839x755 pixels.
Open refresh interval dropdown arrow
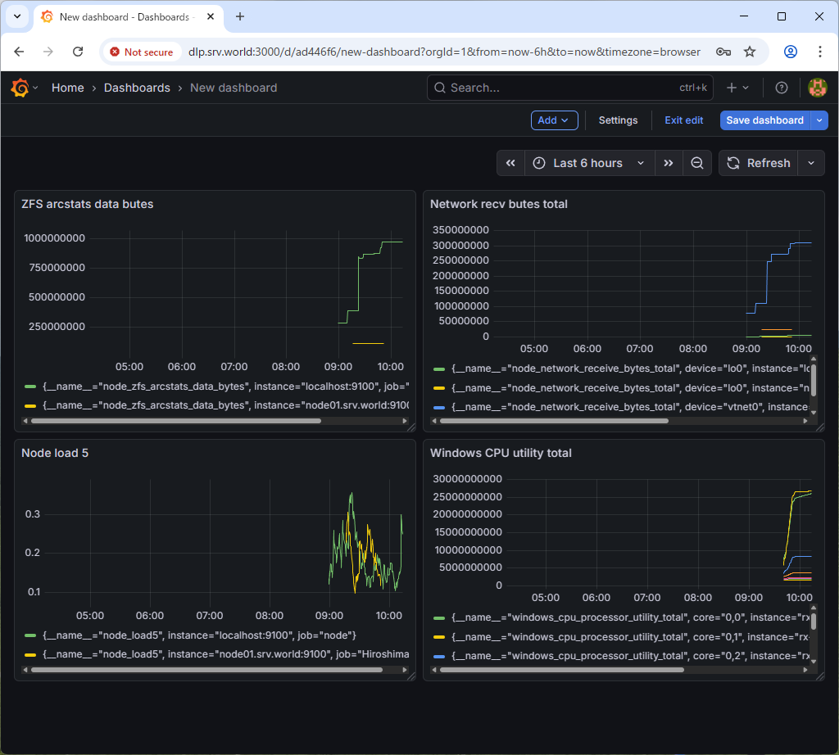click(x=811, y=163)
